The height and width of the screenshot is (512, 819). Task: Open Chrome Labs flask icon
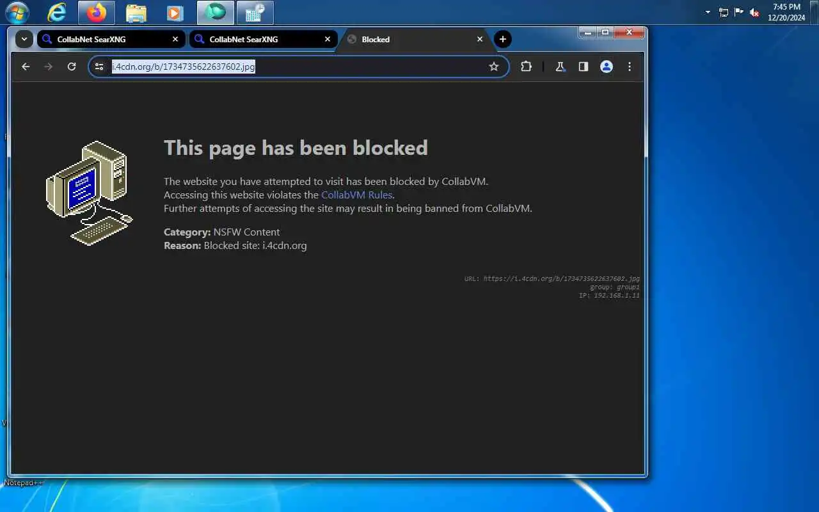561,67
